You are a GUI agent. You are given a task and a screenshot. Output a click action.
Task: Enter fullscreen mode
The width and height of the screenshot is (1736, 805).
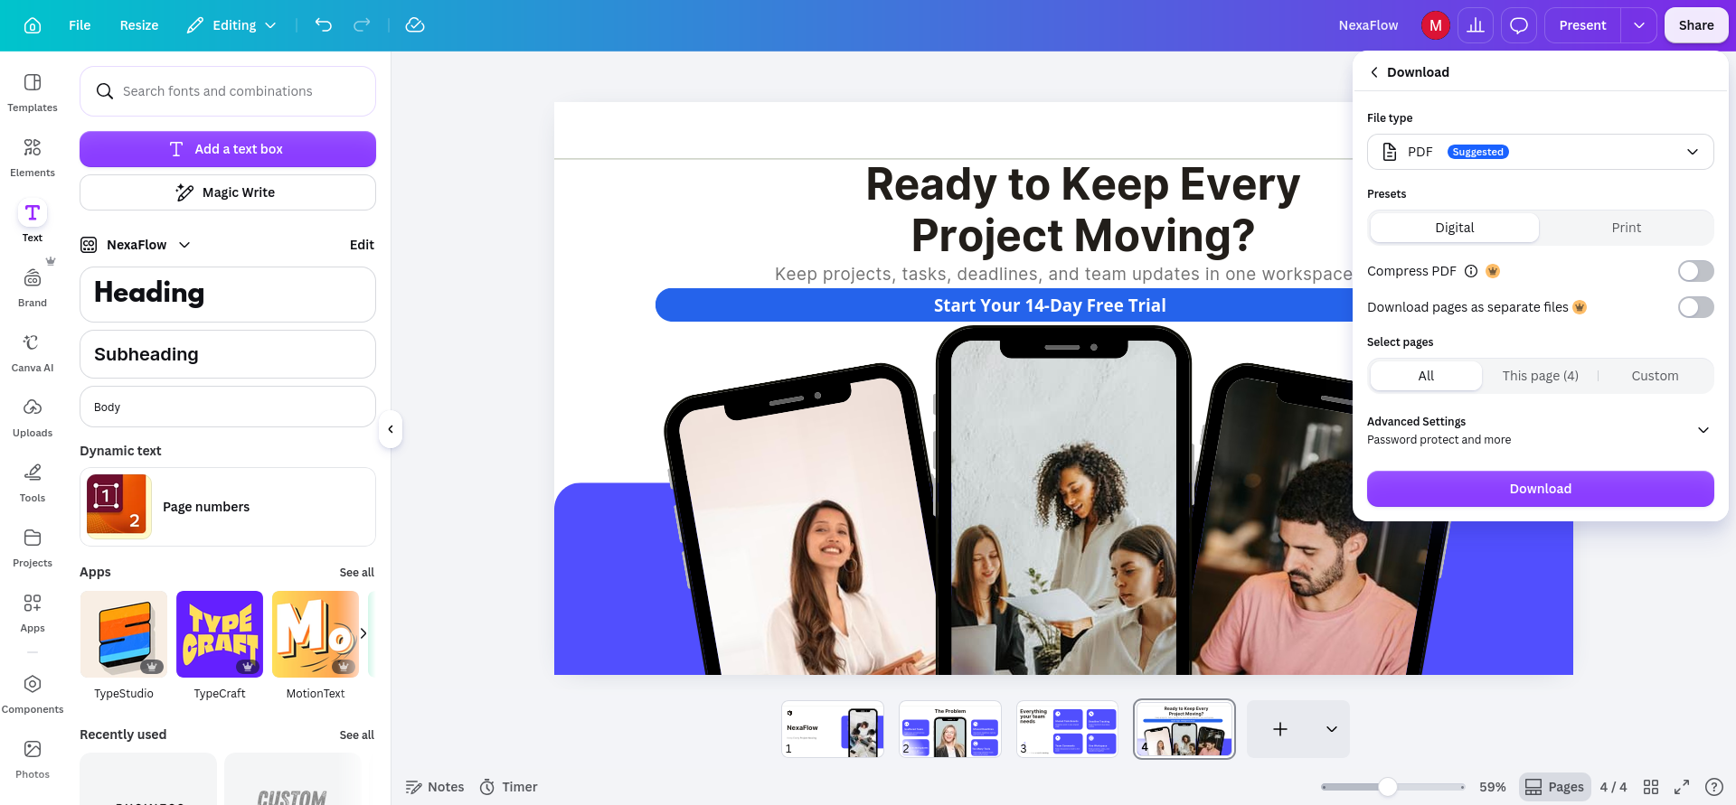click(1682, 787)
